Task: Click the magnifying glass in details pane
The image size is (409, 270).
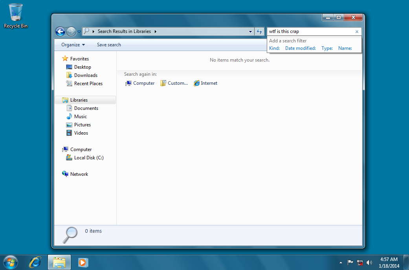Action: [70, 235]
